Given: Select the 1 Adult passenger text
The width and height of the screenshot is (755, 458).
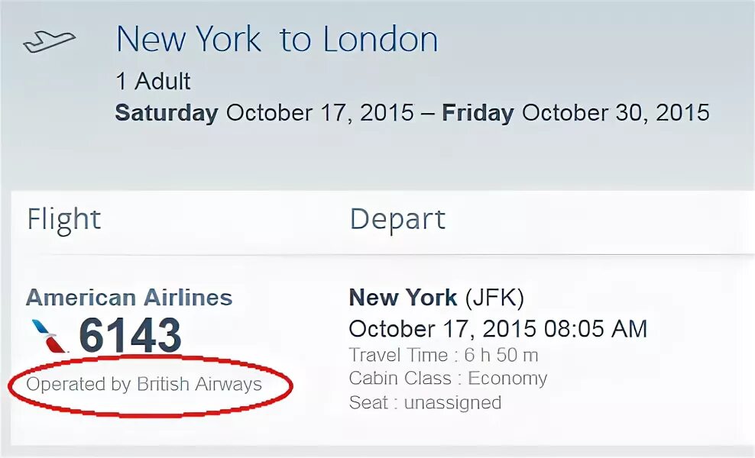Looking at the screenshot, I should tap(153, 82).
